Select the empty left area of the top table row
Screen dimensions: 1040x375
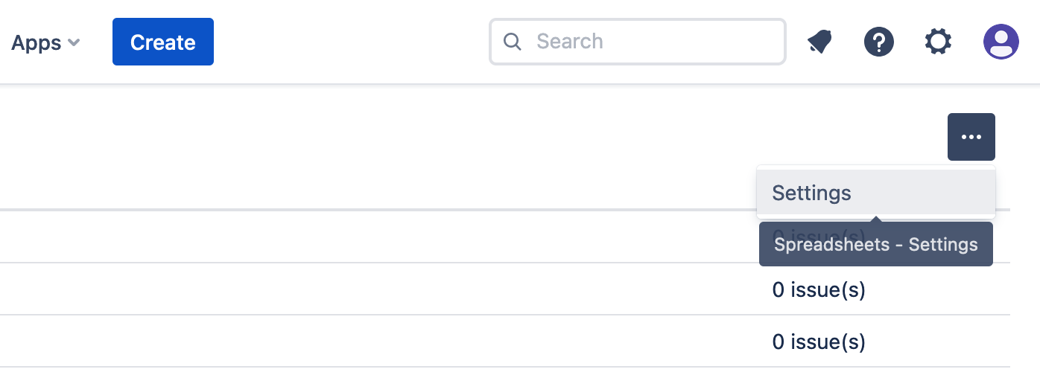click(298, 237)
